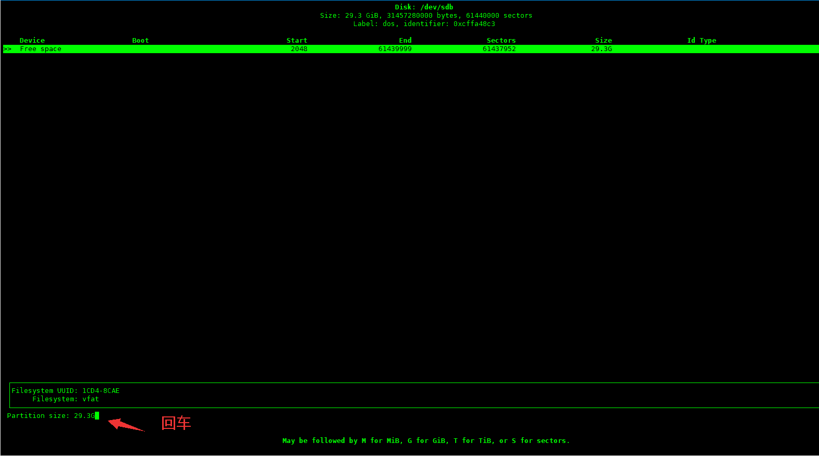Click the End column header
Screen dimensions: 819x456
point(405,41)
